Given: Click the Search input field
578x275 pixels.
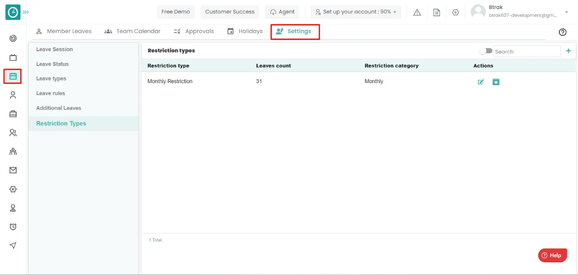Looking at the screenshot, I should point(526,51).
